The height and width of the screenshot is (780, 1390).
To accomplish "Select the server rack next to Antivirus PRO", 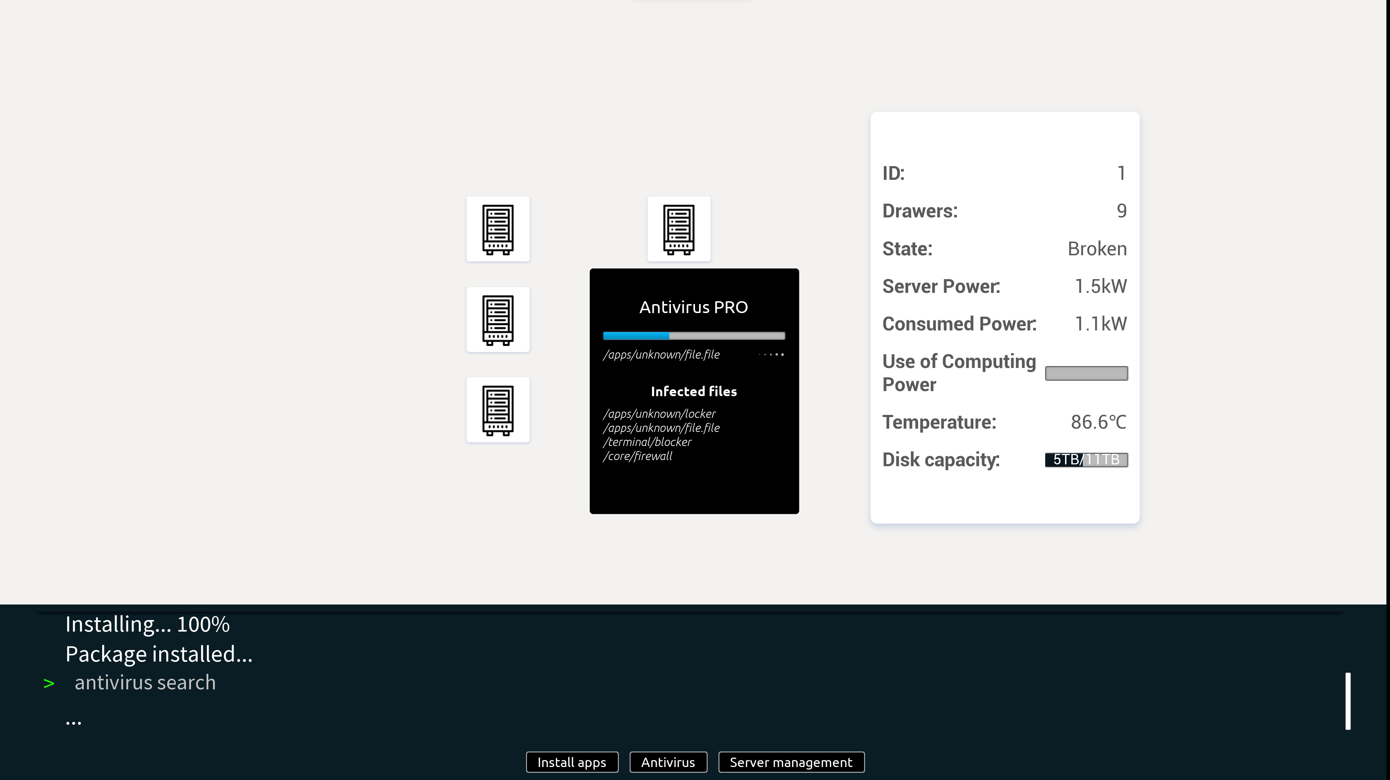I will click(678, 229).
